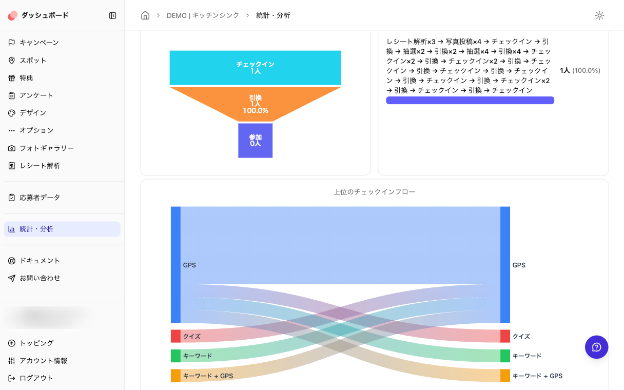
Task: Open スポット via its map pin icon
Action: [x=11, y=60]
